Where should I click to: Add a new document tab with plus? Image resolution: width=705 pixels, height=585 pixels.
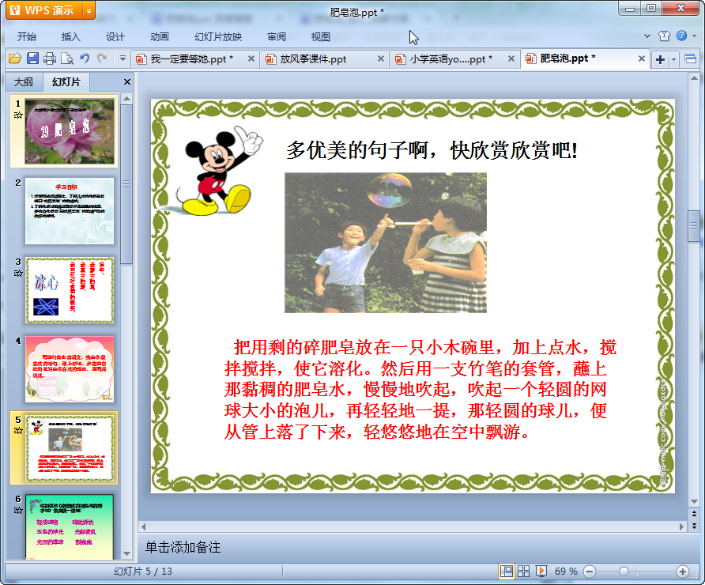(x=660, y=59)
